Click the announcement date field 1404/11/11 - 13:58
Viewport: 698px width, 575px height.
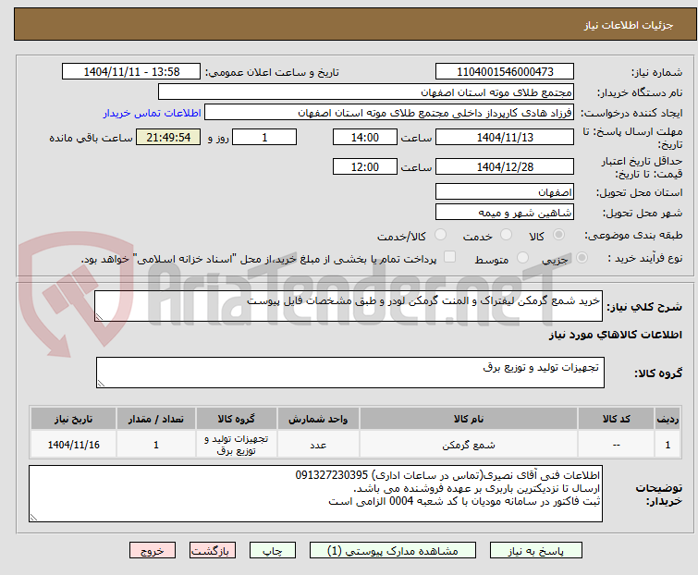coord(131,72)
